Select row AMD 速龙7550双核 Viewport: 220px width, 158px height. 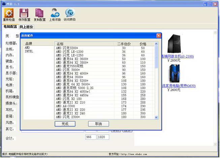pos(104,66)
